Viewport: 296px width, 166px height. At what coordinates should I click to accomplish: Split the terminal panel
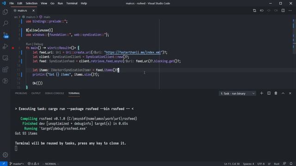[269, 93]
